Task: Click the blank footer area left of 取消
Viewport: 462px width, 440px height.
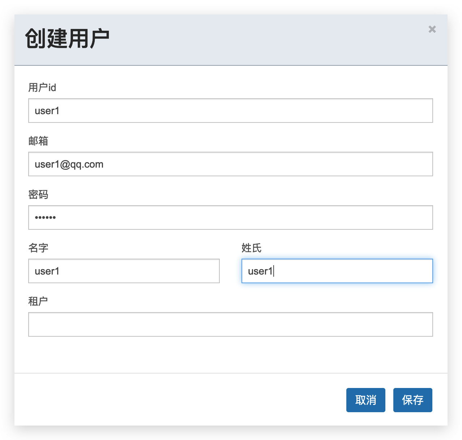Action: [181, 400]
